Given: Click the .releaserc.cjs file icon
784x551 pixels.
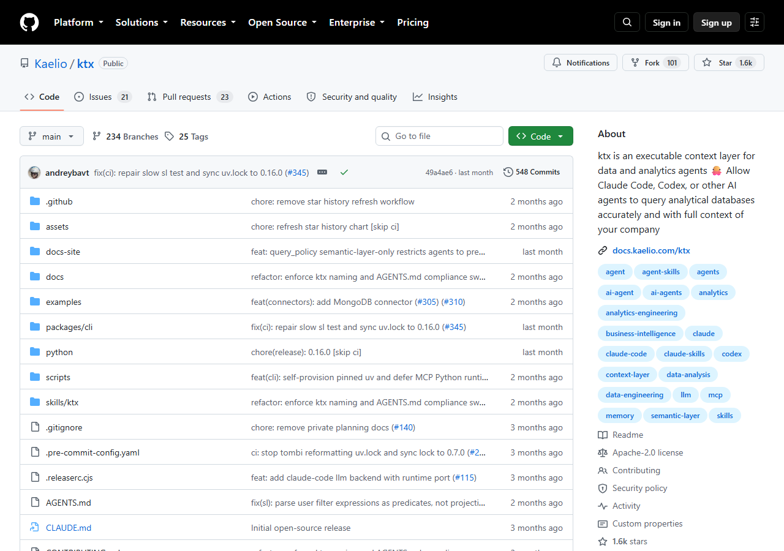Looking at the screenshot, I should coord(35,478).
